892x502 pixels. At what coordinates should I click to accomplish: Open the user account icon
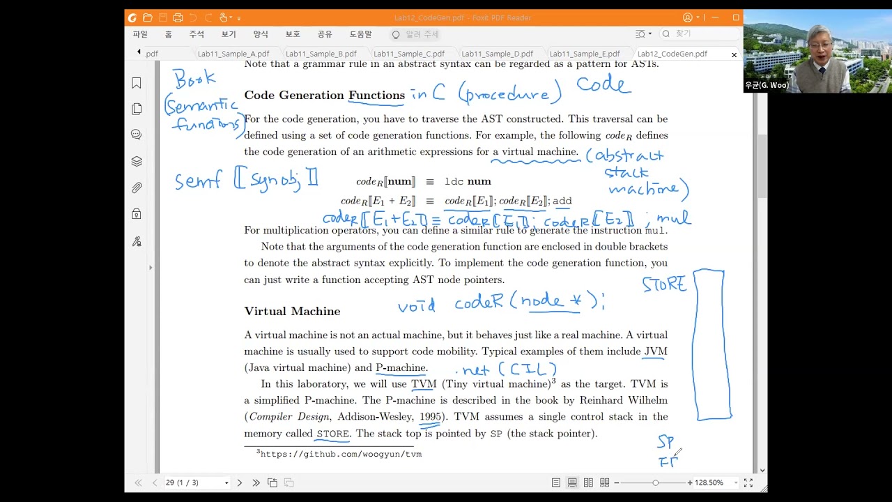pyautogui.click(x=688, y=17)
